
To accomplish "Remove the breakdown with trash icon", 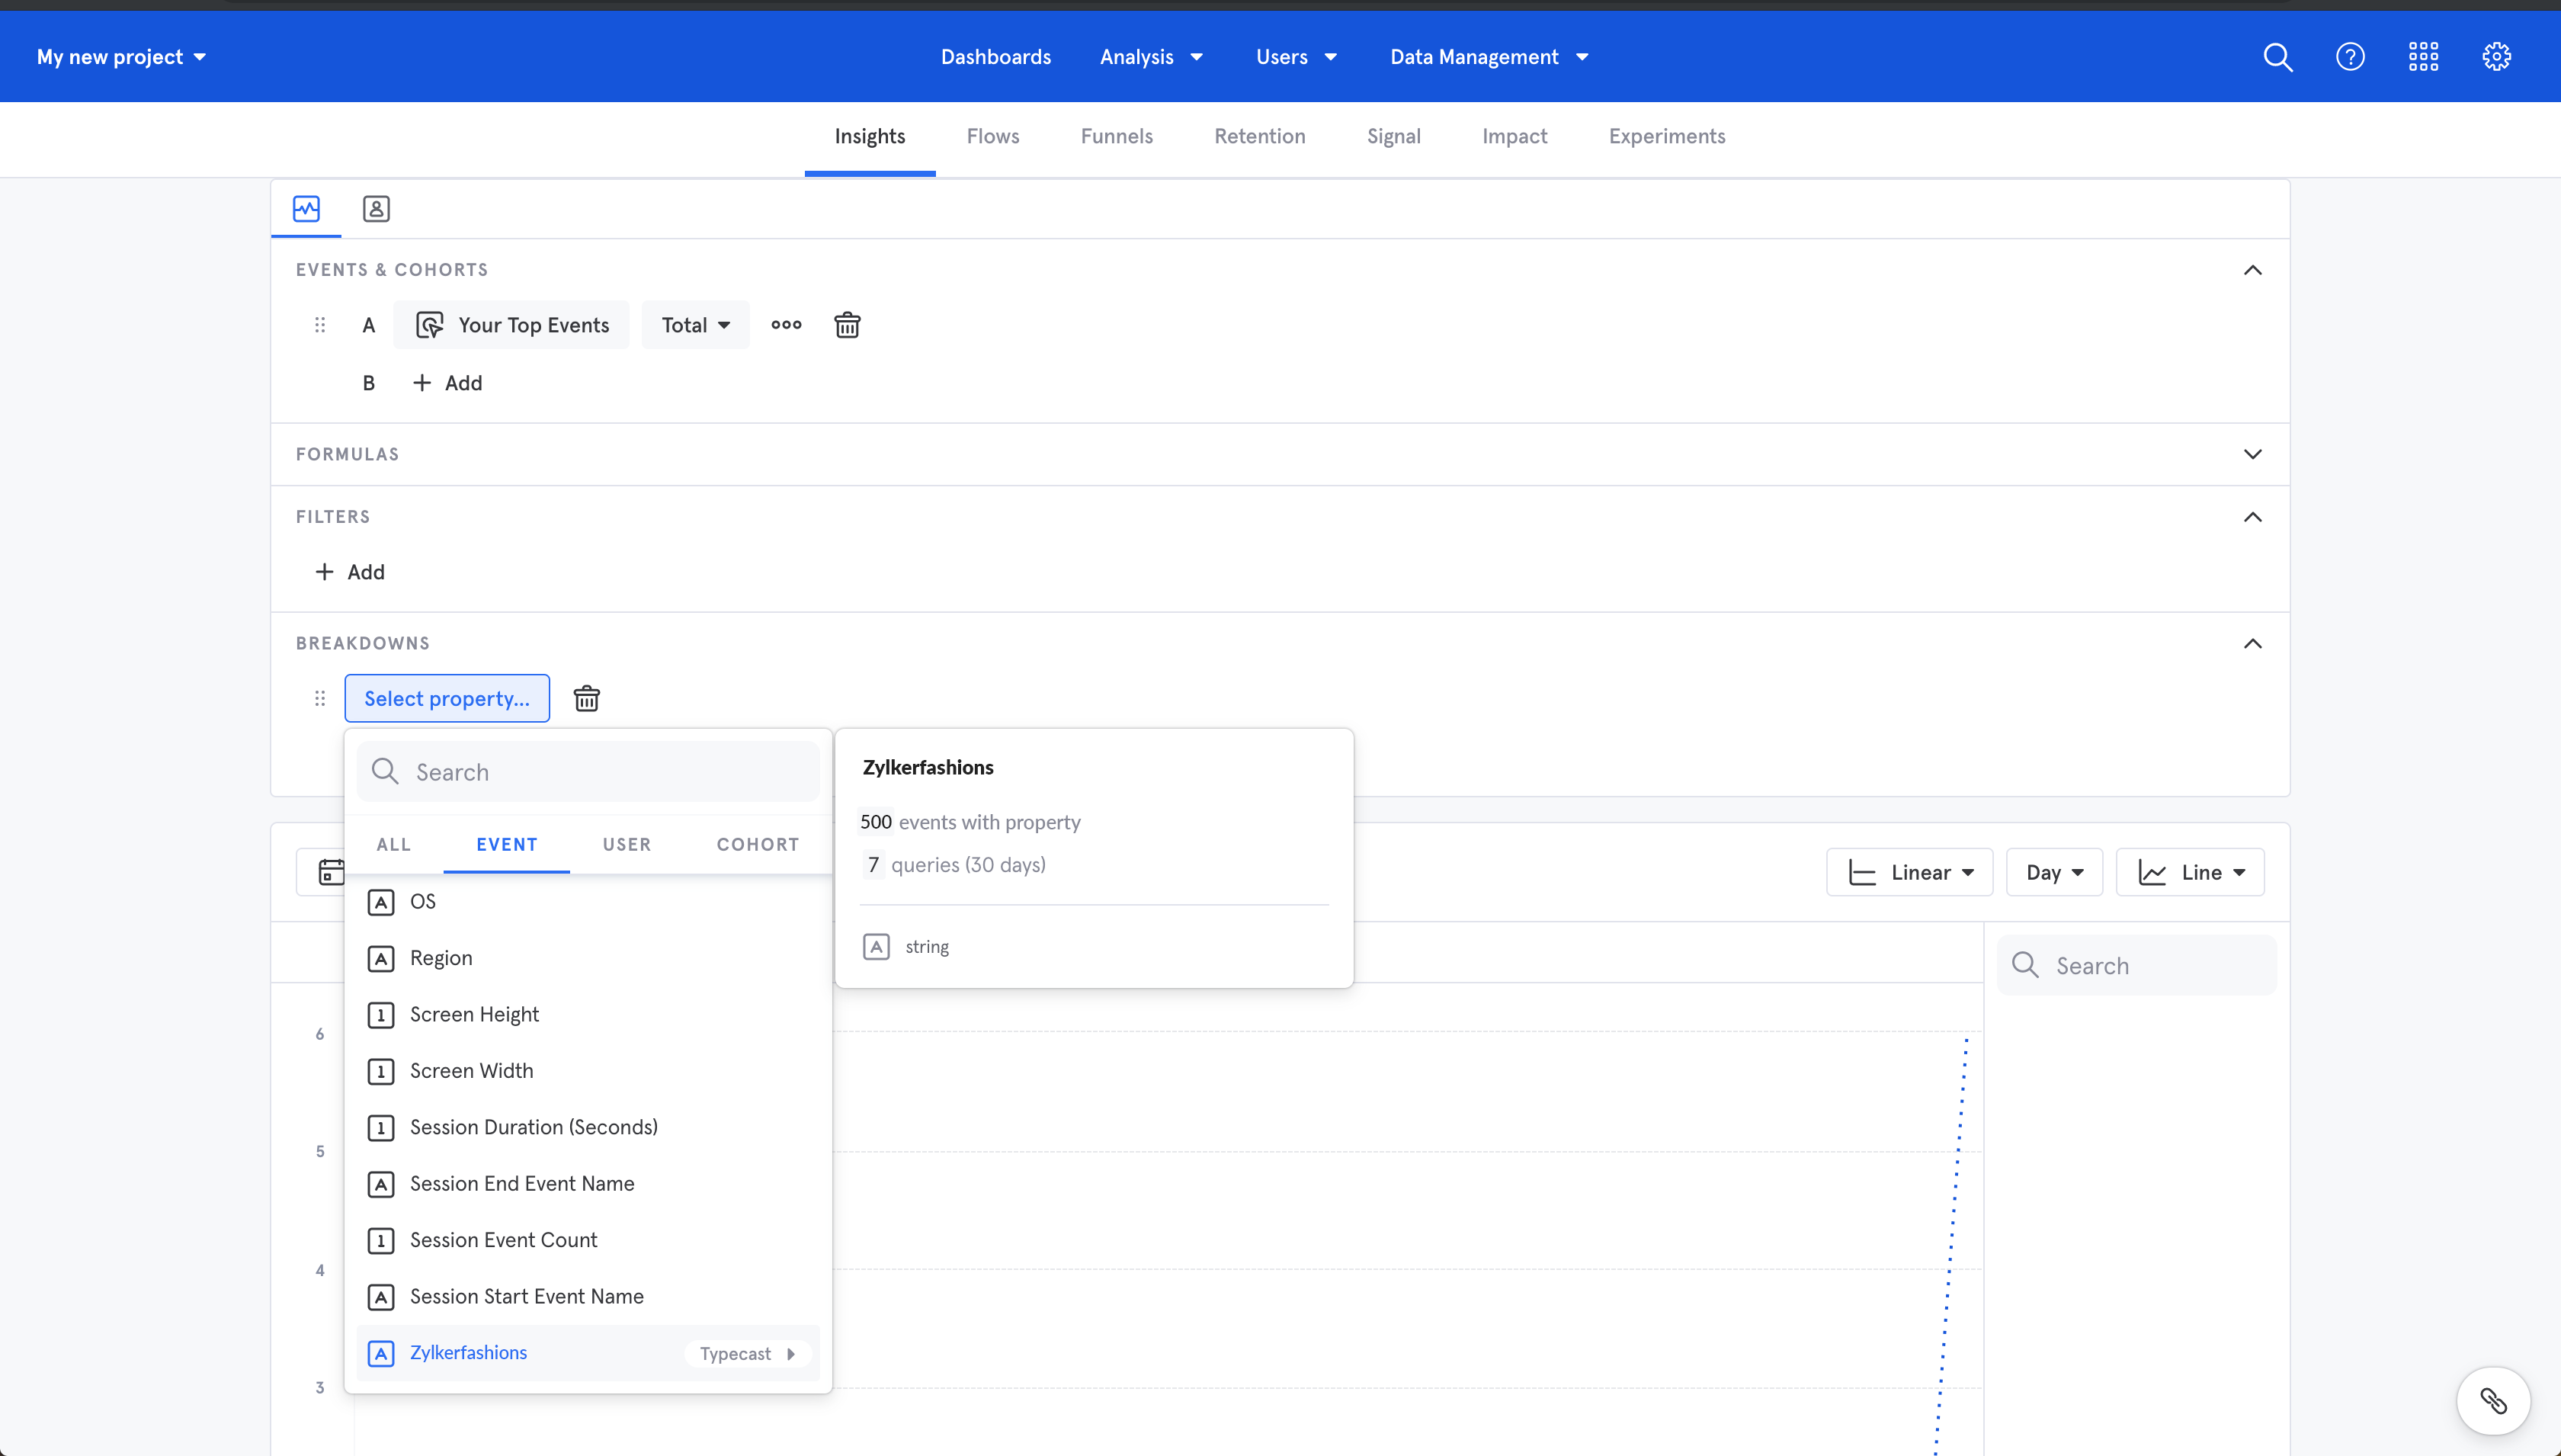I will tap(587, 698).
